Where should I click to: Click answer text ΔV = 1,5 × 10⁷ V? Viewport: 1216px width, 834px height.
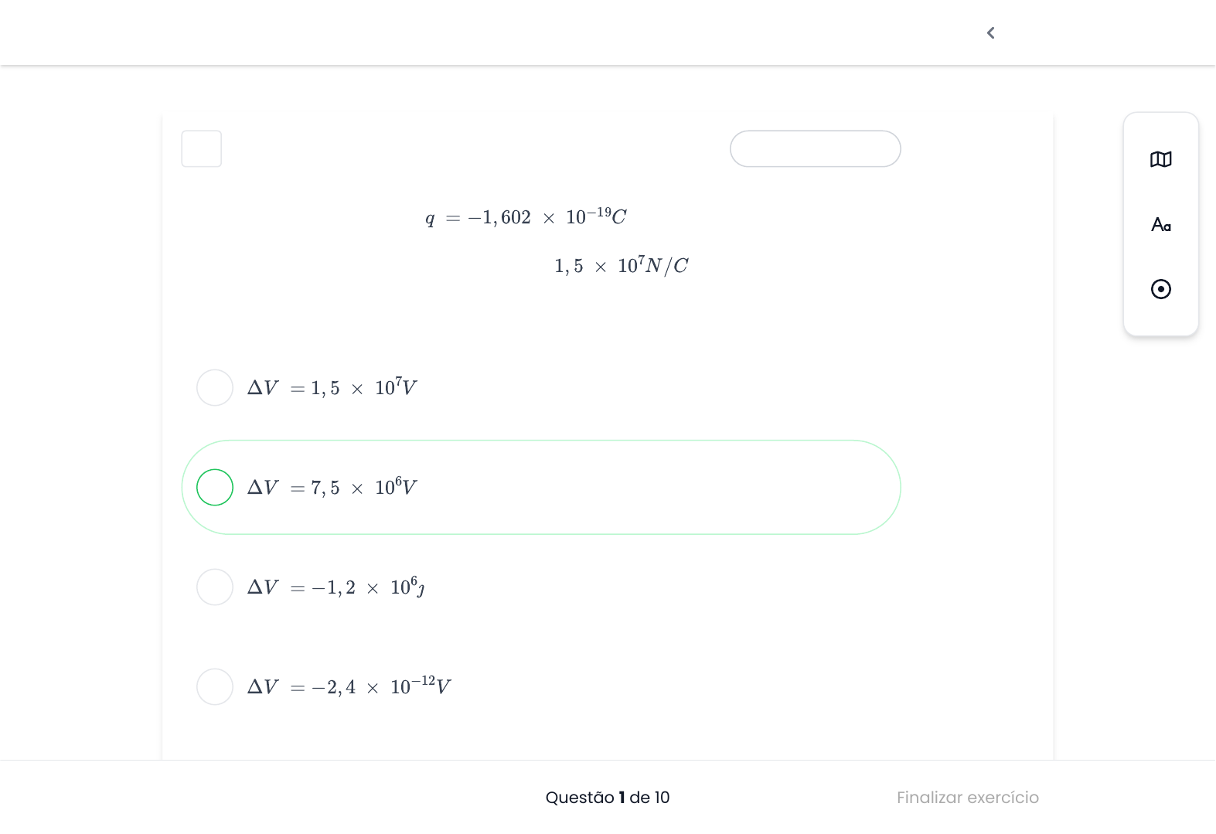[x=332, y=387]
